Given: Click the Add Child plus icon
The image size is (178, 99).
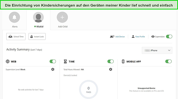Looking at the screenshot, I should click(62, 17).
